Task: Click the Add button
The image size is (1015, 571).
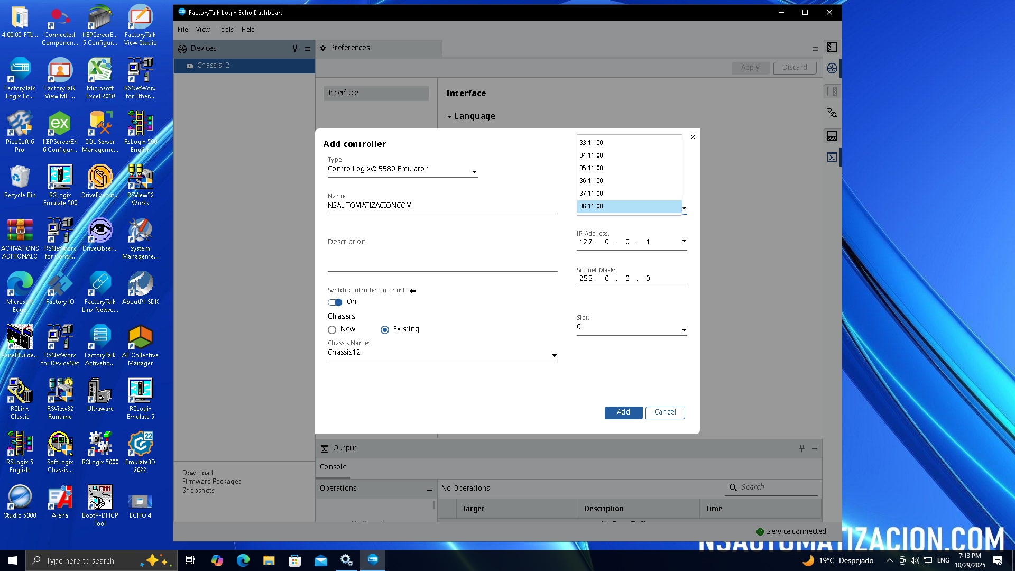Action: click(x=623, y=412)
